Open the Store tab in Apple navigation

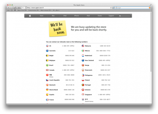click(42, 16)
